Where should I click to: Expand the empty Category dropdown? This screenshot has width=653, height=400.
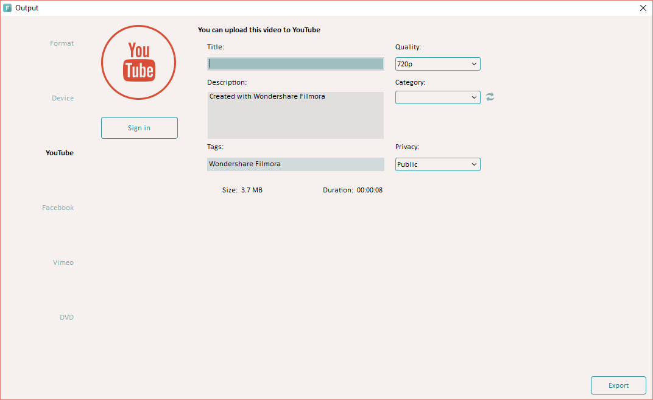[437, 97]
